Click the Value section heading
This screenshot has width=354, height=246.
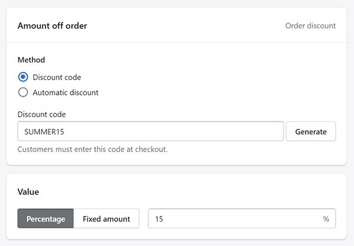coord(28,192)
